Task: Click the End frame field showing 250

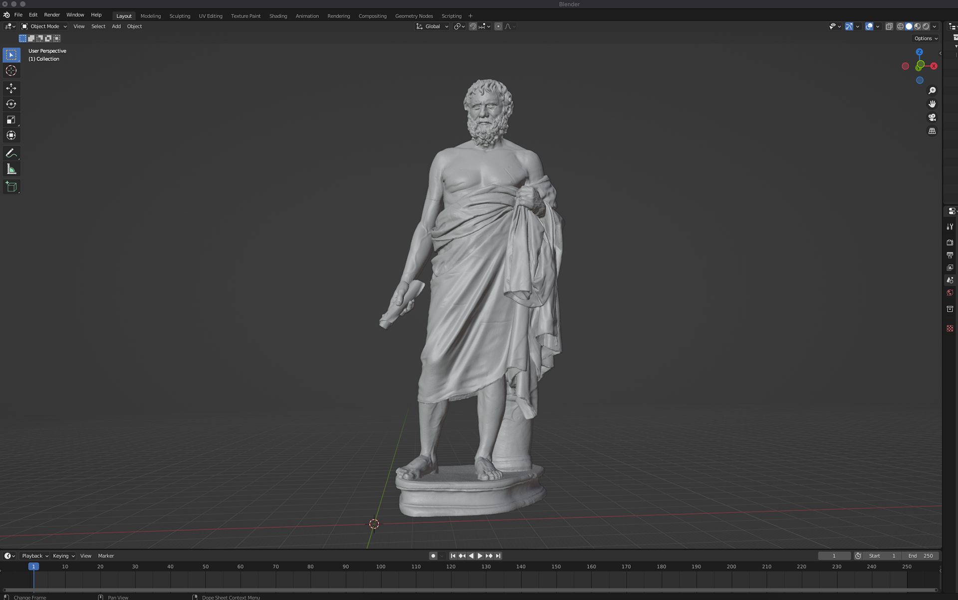Action: (x=920, y=556)
